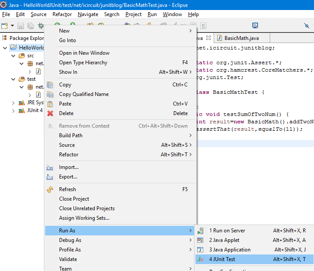Collapse the HelloWorld project tree node
314x271 pixels.
[x=5, y=48]
